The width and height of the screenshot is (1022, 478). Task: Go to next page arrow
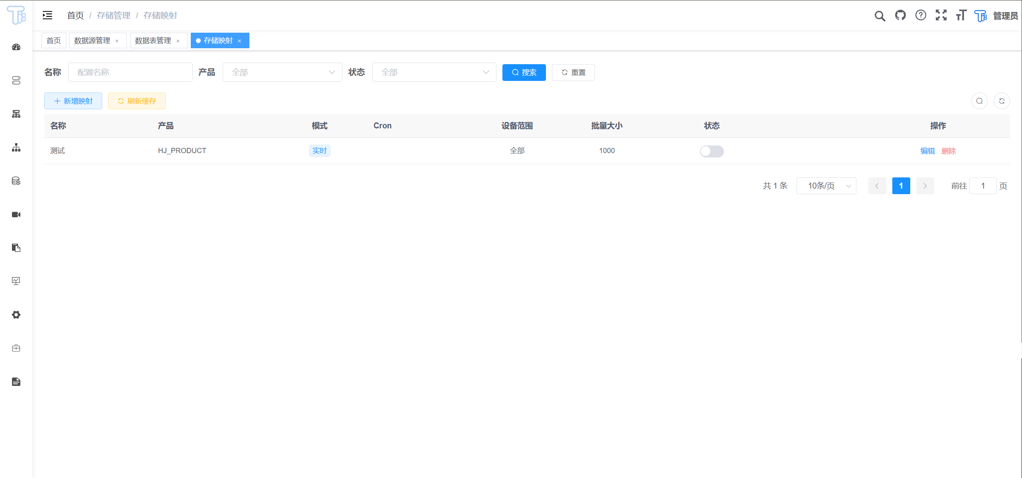[925, 186]
